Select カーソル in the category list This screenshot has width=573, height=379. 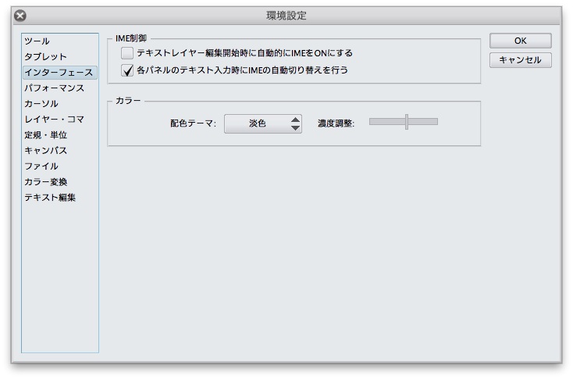59,104
